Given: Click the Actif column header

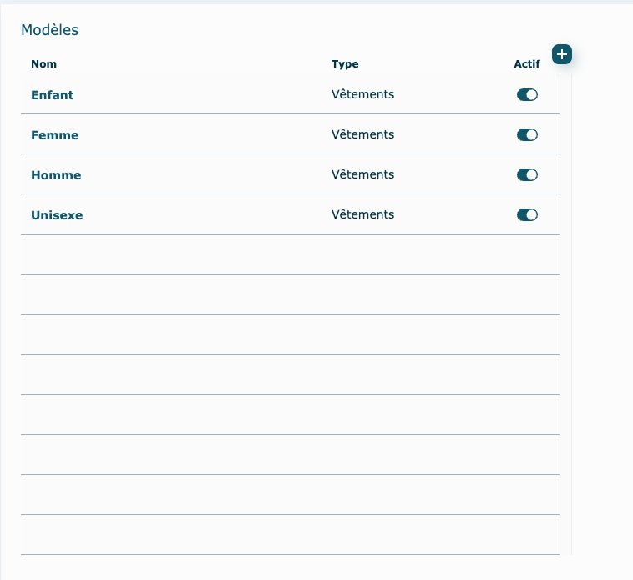Looking at the screenshot, I should click(527, 64).
